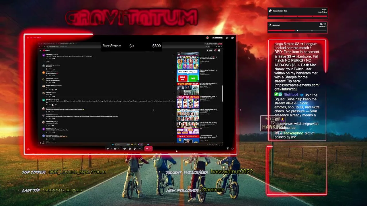Open options menu for Who is Most Likely video

(x=216, y=71)
